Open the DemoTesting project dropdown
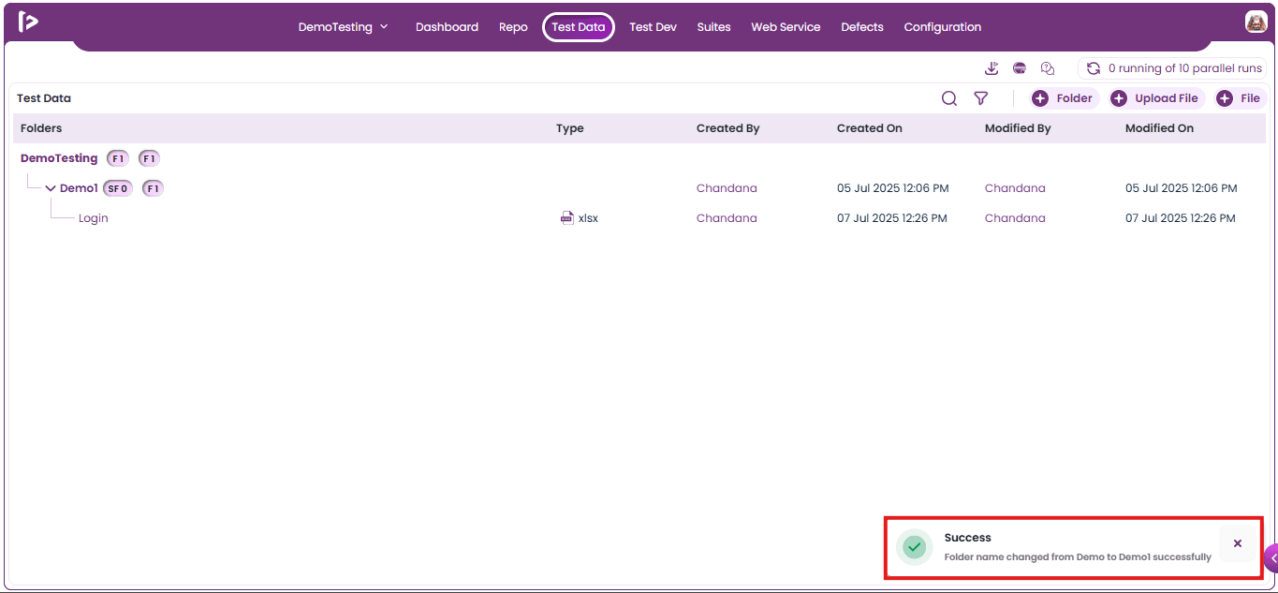 (343, 27)
